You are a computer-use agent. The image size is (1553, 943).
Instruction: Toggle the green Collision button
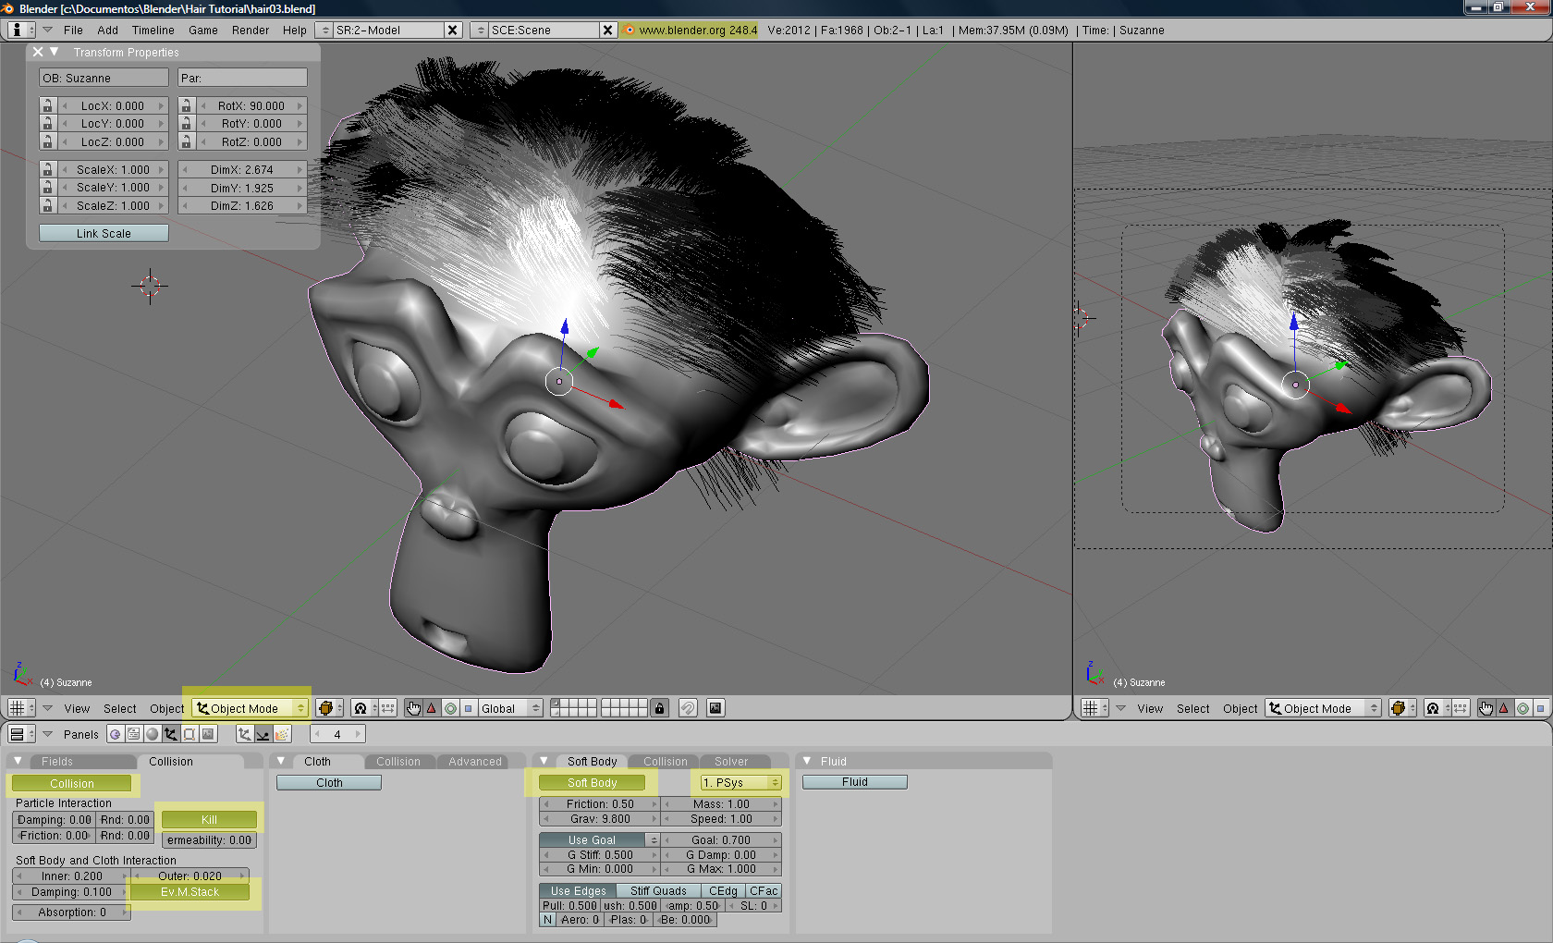tap(72, 783)
